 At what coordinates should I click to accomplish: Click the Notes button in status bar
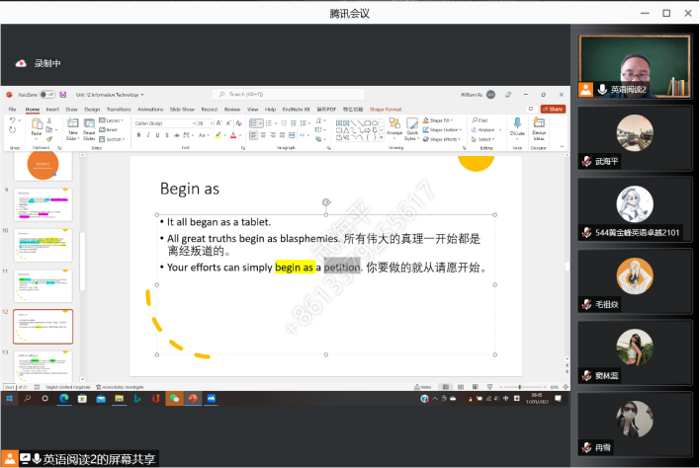[x=423, y=387]
